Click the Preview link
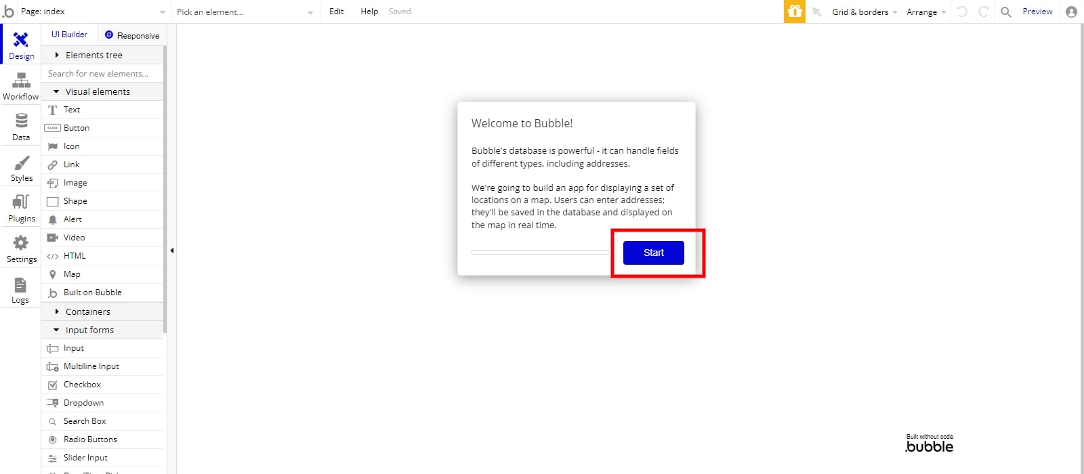Image resolution: width=1084 pixels, height=474 pixels. [x=1037, y=12]
